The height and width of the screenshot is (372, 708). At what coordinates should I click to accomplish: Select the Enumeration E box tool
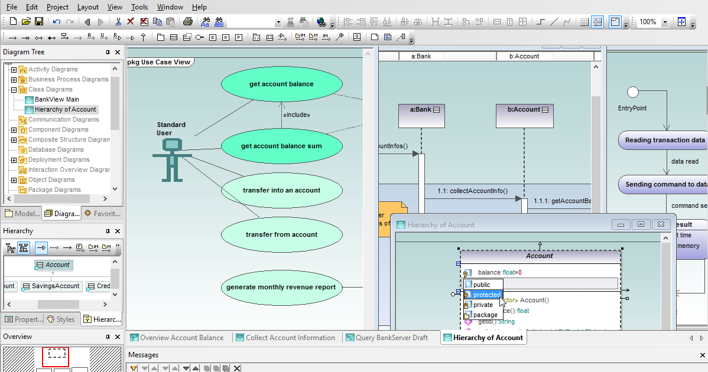click(213, 37)
